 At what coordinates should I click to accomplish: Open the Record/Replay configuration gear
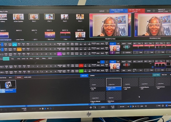pos(143,11)
